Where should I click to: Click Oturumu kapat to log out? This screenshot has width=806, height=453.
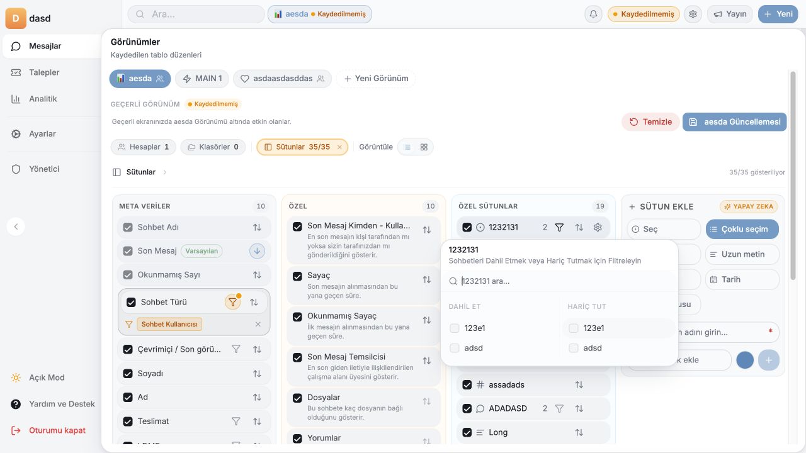click(x=51, y=430)
